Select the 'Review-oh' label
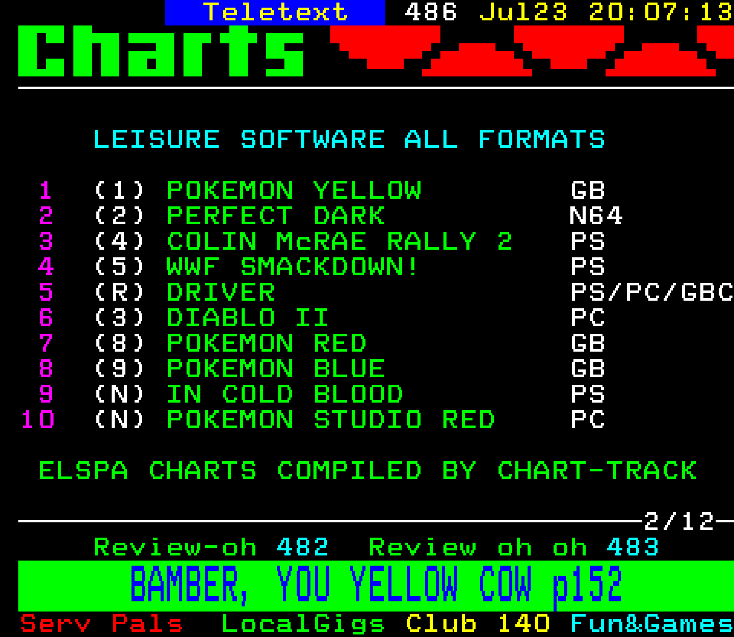 coord(175,547)
